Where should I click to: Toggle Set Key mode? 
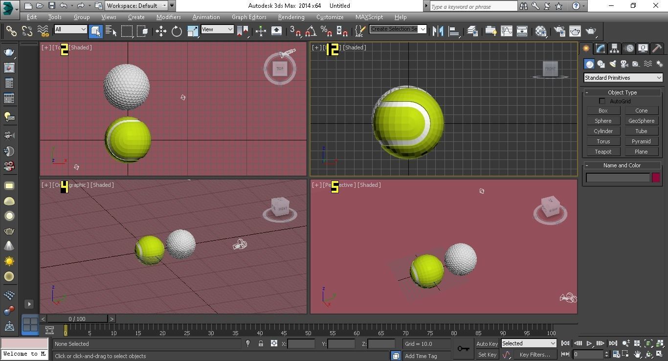click(487, 355)
